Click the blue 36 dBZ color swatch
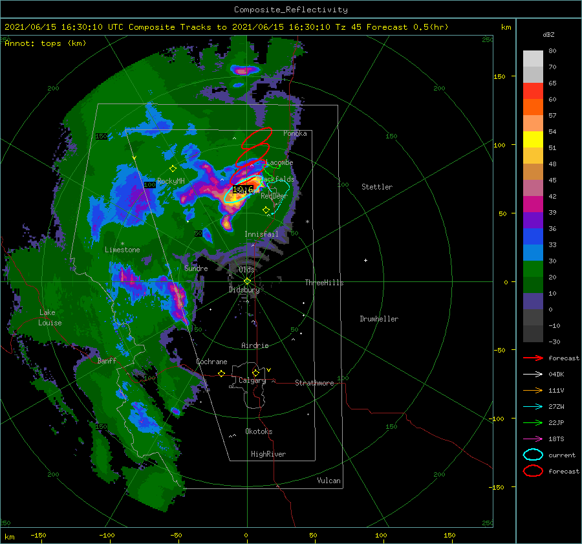The height and width of the screenshot is (544, 582). pyautogui.click(x=533, y=236)
